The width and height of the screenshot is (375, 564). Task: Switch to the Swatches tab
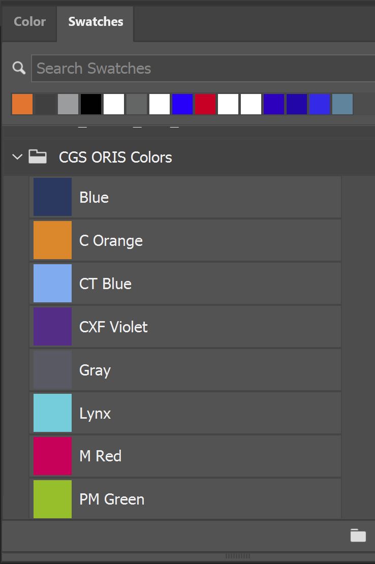coord(95,22)
